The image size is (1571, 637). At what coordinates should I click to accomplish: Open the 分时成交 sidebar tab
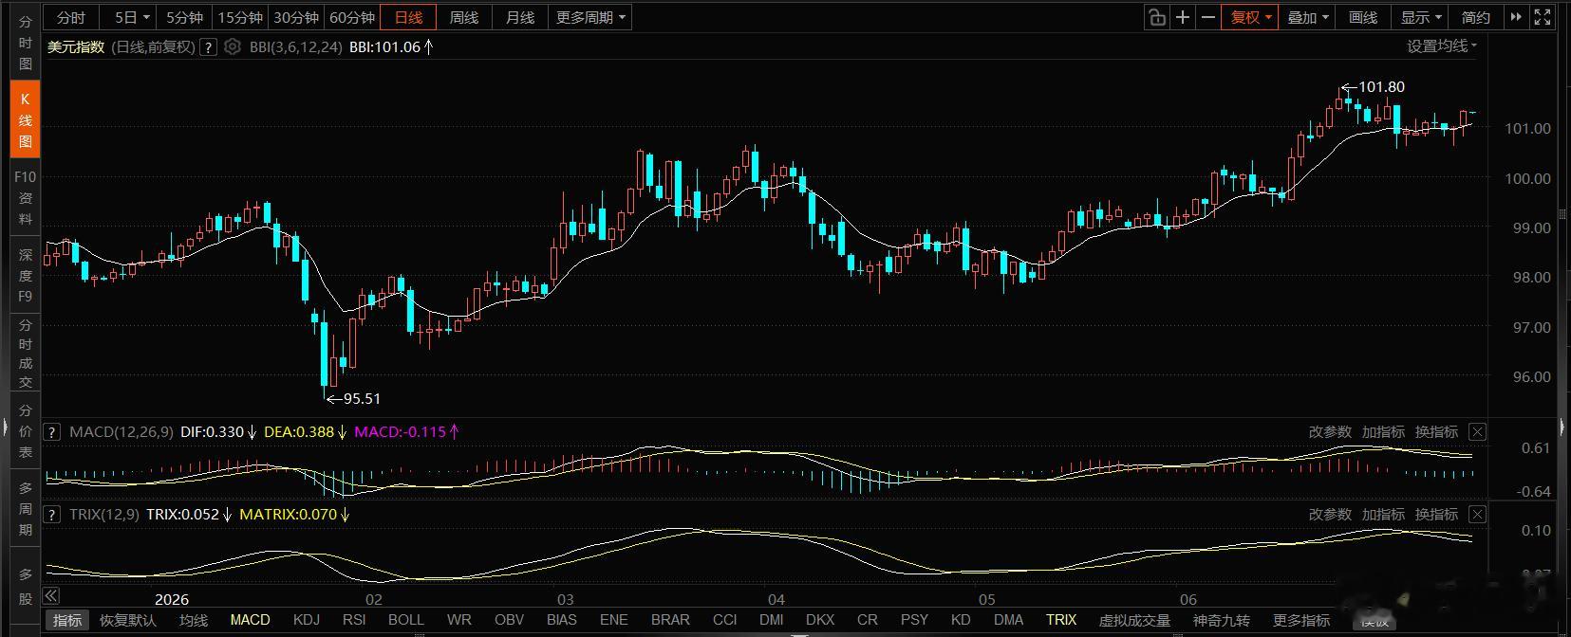tap(26, 354)
